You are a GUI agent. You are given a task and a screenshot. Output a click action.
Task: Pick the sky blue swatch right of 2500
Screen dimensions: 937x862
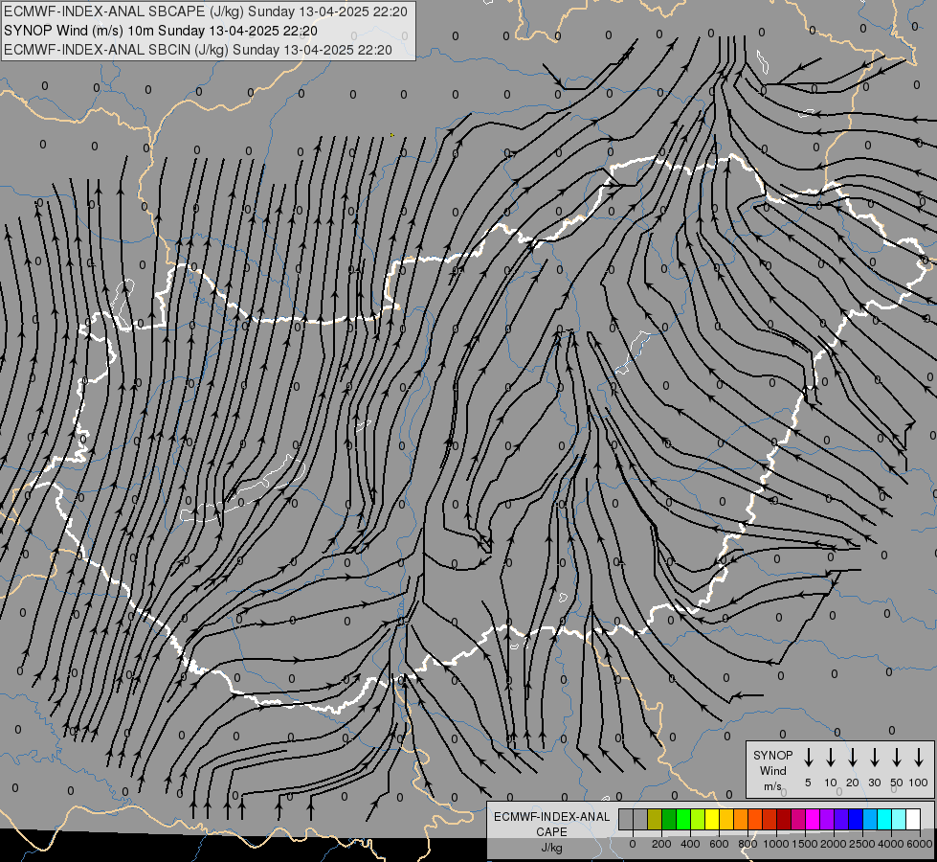pyautogui.click(x=870, y=819)
